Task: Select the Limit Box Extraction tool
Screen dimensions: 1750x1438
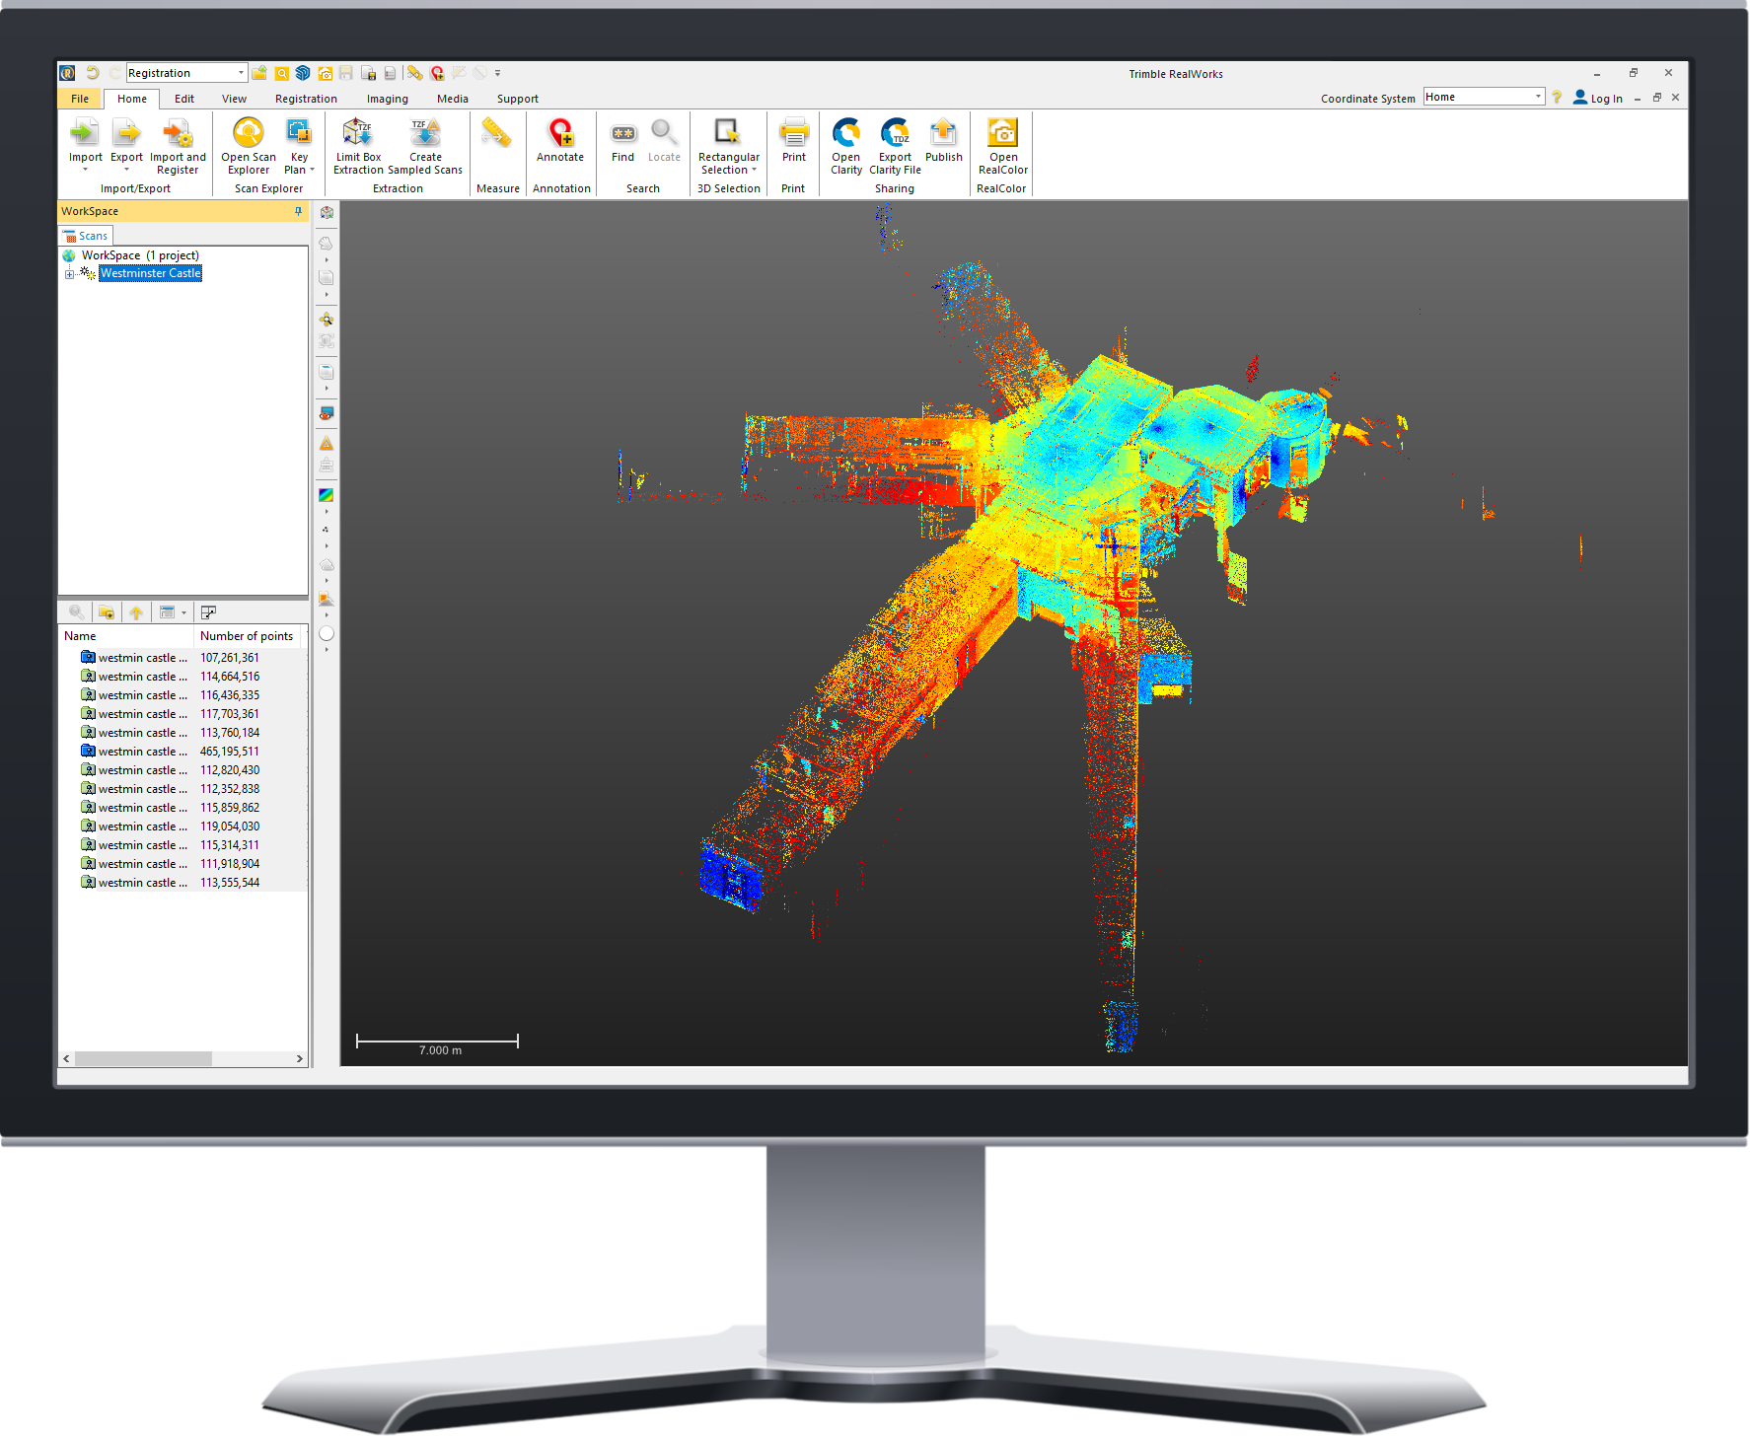Action: tap(358, 145)
